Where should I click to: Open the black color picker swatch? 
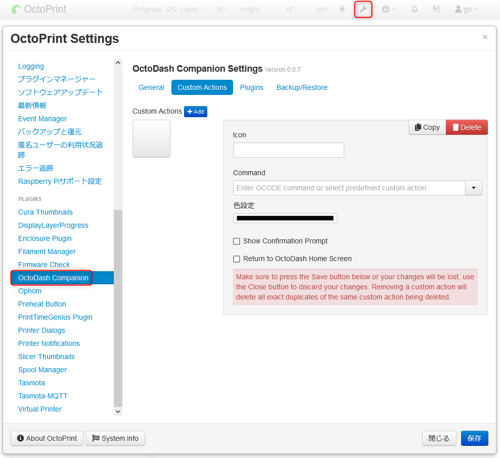(x=285, y=218)
